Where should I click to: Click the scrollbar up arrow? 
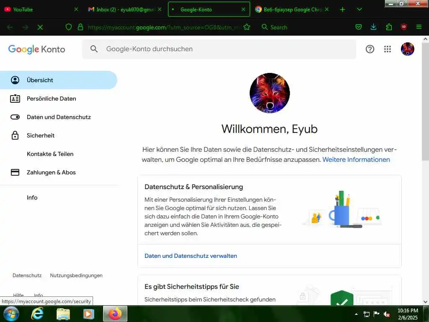(425, 39)
